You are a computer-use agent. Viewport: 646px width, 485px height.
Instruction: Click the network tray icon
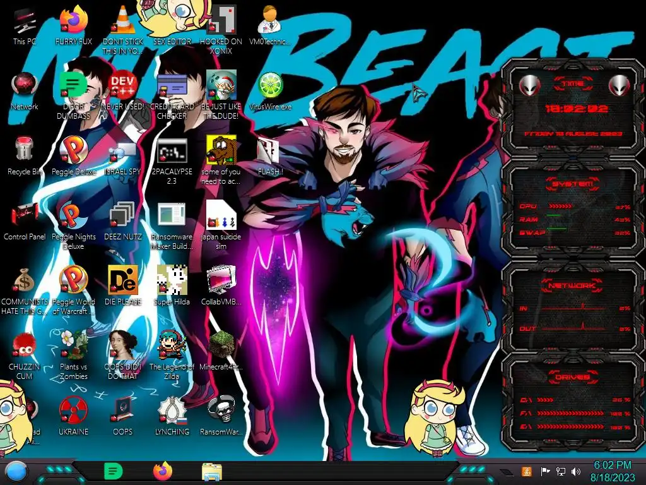pos(561,471)
